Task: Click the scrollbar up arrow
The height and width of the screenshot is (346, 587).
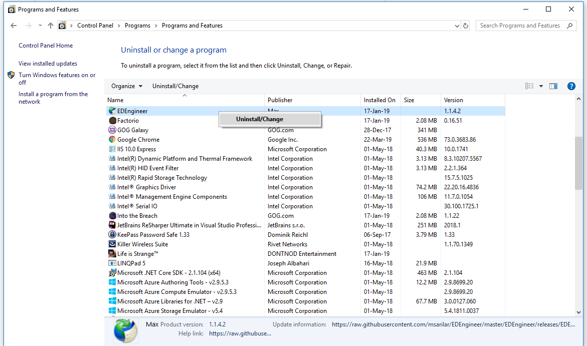Action: tap(578, 99)
